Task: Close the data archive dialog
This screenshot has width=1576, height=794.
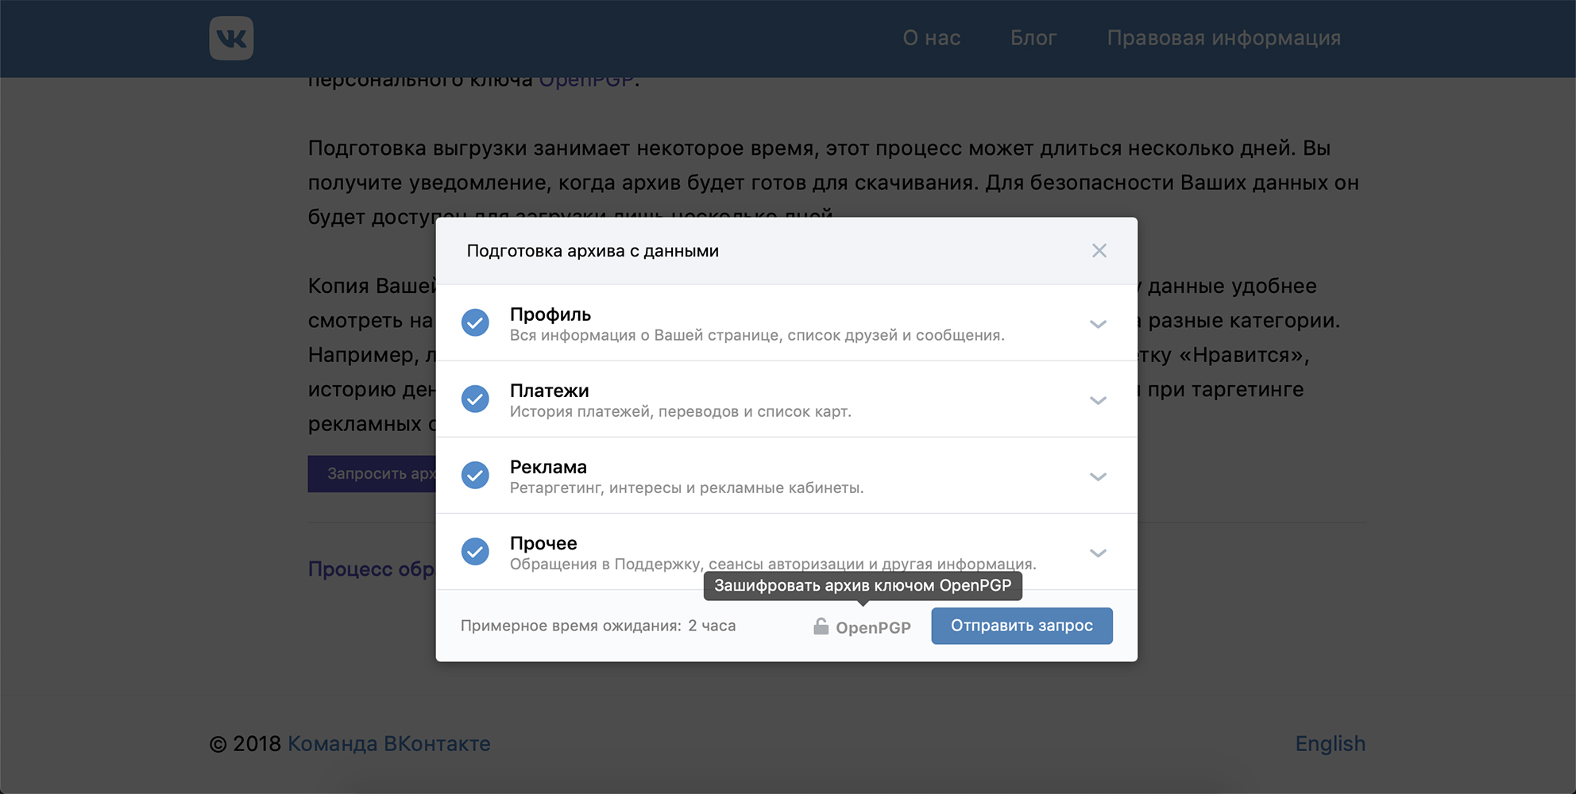Action: 1099,251
